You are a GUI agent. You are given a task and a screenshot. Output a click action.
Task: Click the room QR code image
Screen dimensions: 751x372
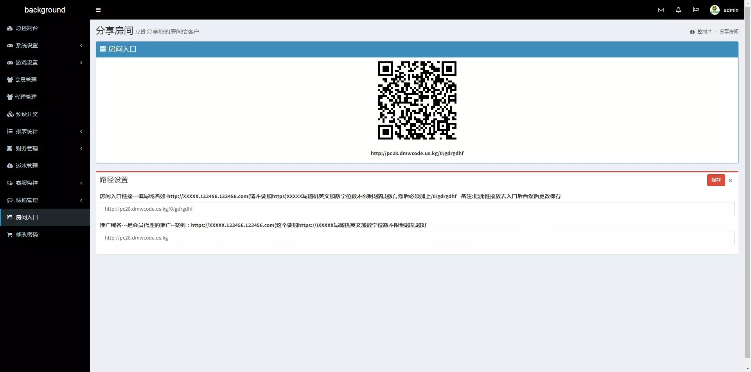pos(417,100)
